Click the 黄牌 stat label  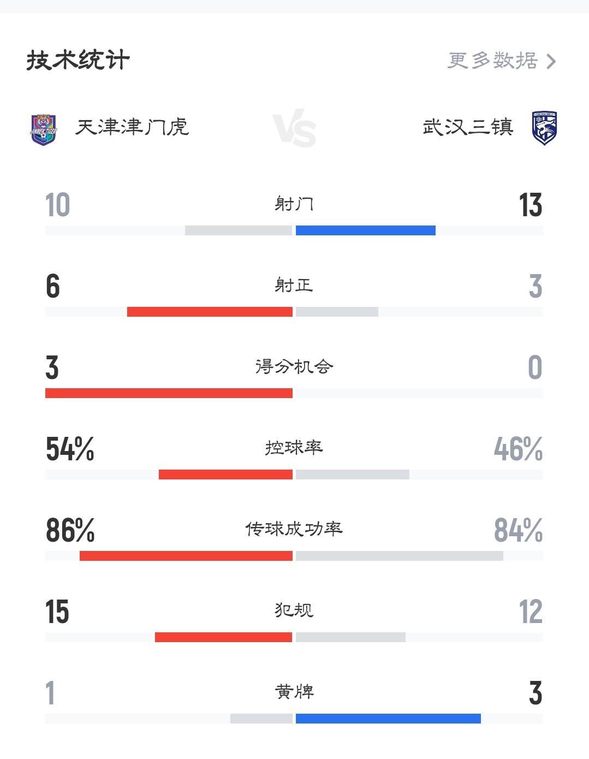tap(294, 692)
